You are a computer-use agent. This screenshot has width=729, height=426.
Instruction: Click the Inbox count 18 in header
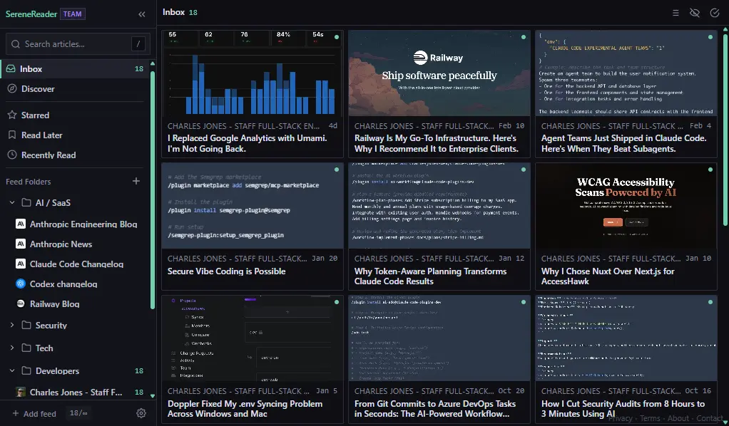point(193,13)
